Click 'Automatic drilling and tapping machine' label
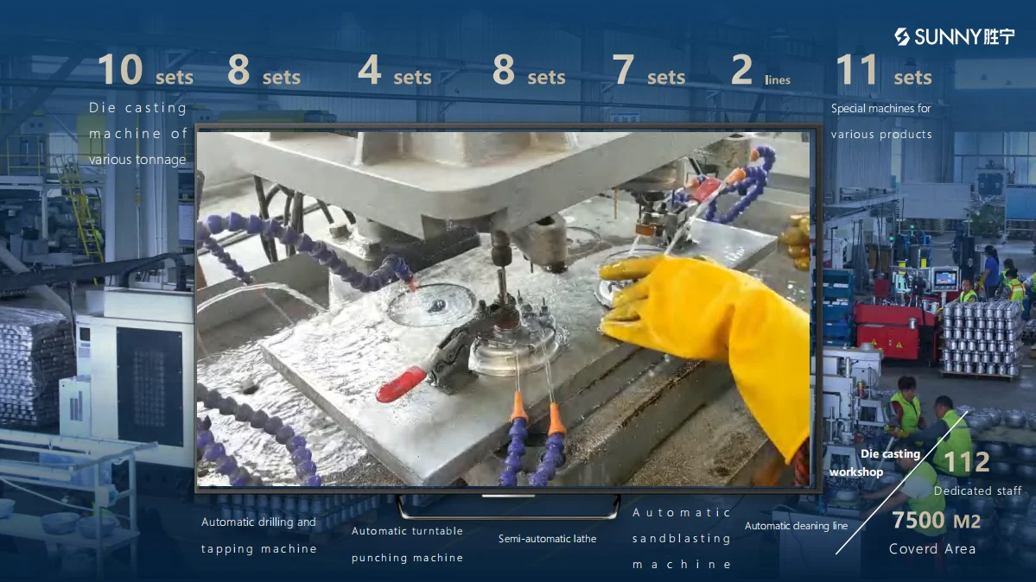This screenshot has height=582, width=1036. tap(258, 535)
